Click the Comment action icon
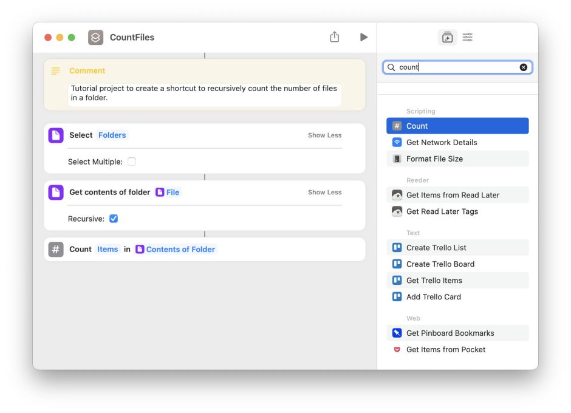 (56, 71)
